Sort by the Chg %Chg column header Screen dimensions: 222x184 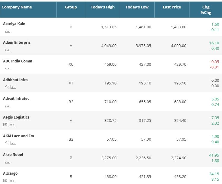pos(206,10)
